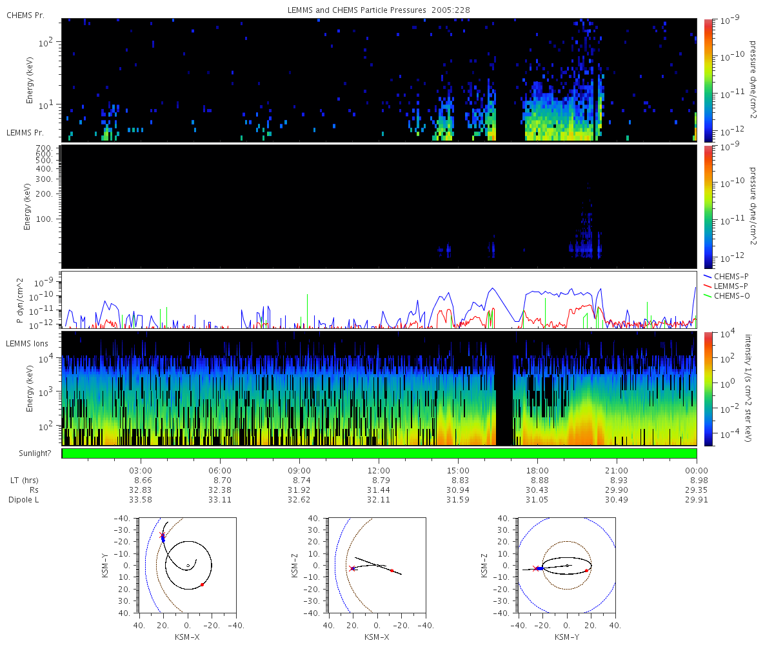Click the Dipole L value 31.59
Screen dimensions: 774x645
458,500
